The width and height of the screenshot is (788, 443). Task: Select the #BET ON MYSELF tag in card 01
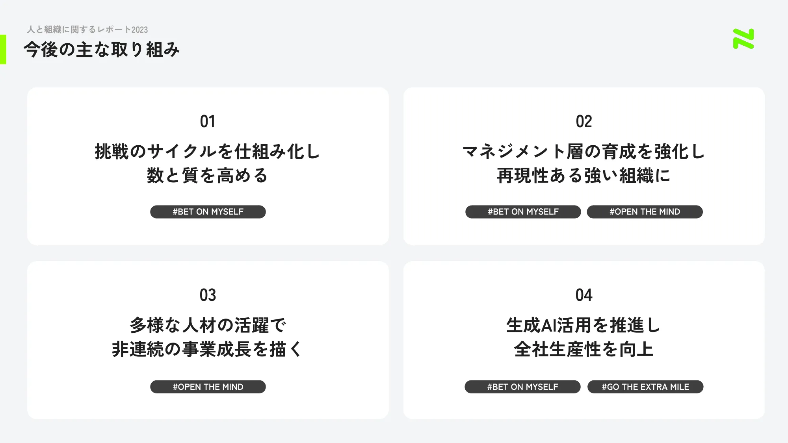(208, 212)
